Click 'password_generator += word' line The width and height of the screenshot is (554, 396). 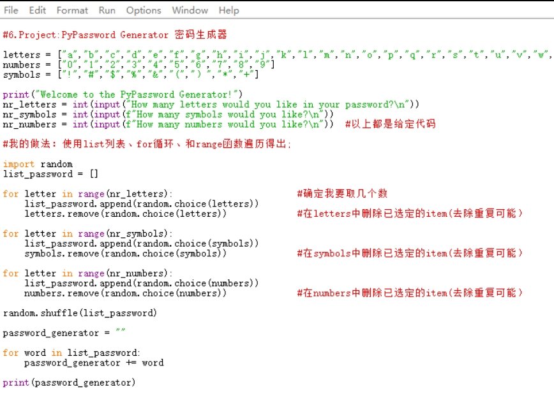click(x=94, y=362)
